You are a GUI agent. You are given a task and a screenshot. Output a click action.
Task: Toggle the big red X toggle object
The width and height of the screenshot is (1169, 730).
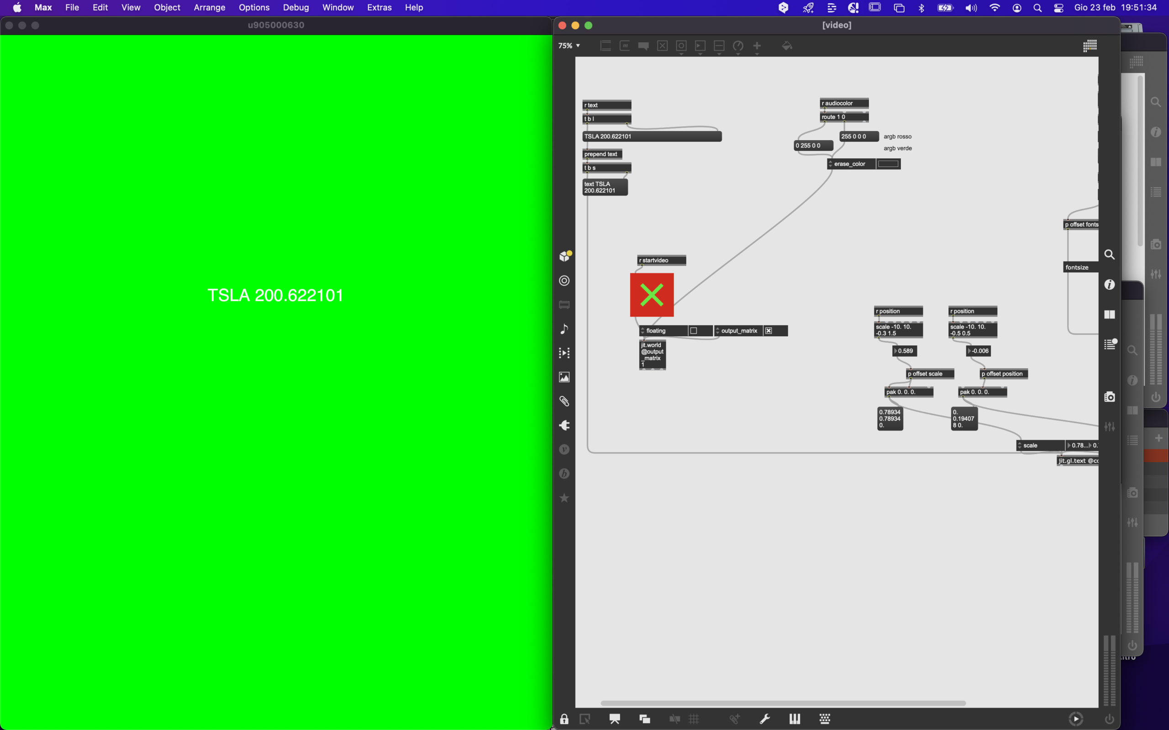[x=652, y=295]
